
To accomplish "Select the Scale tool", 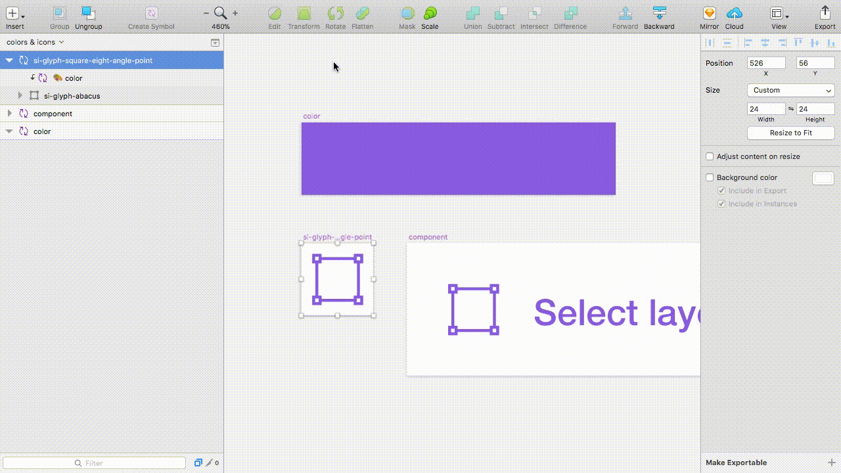I will pyautogui.click(x=430, y=13).
